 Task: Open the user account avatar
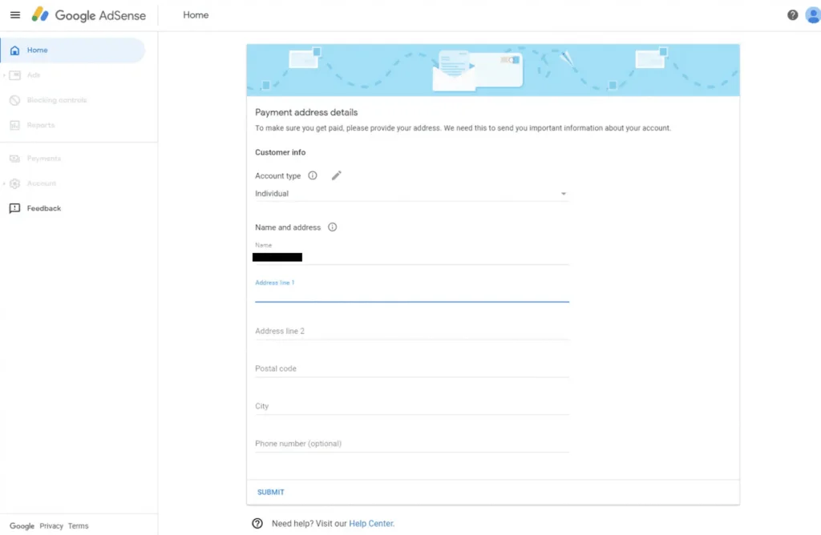[x=813, y=15]
